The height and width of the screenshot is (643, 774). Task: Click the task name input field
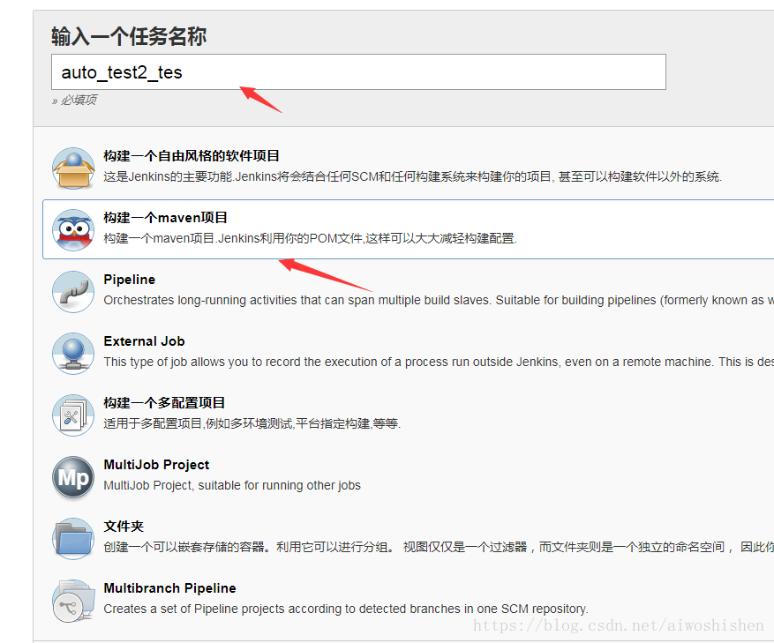pos(358,72)
